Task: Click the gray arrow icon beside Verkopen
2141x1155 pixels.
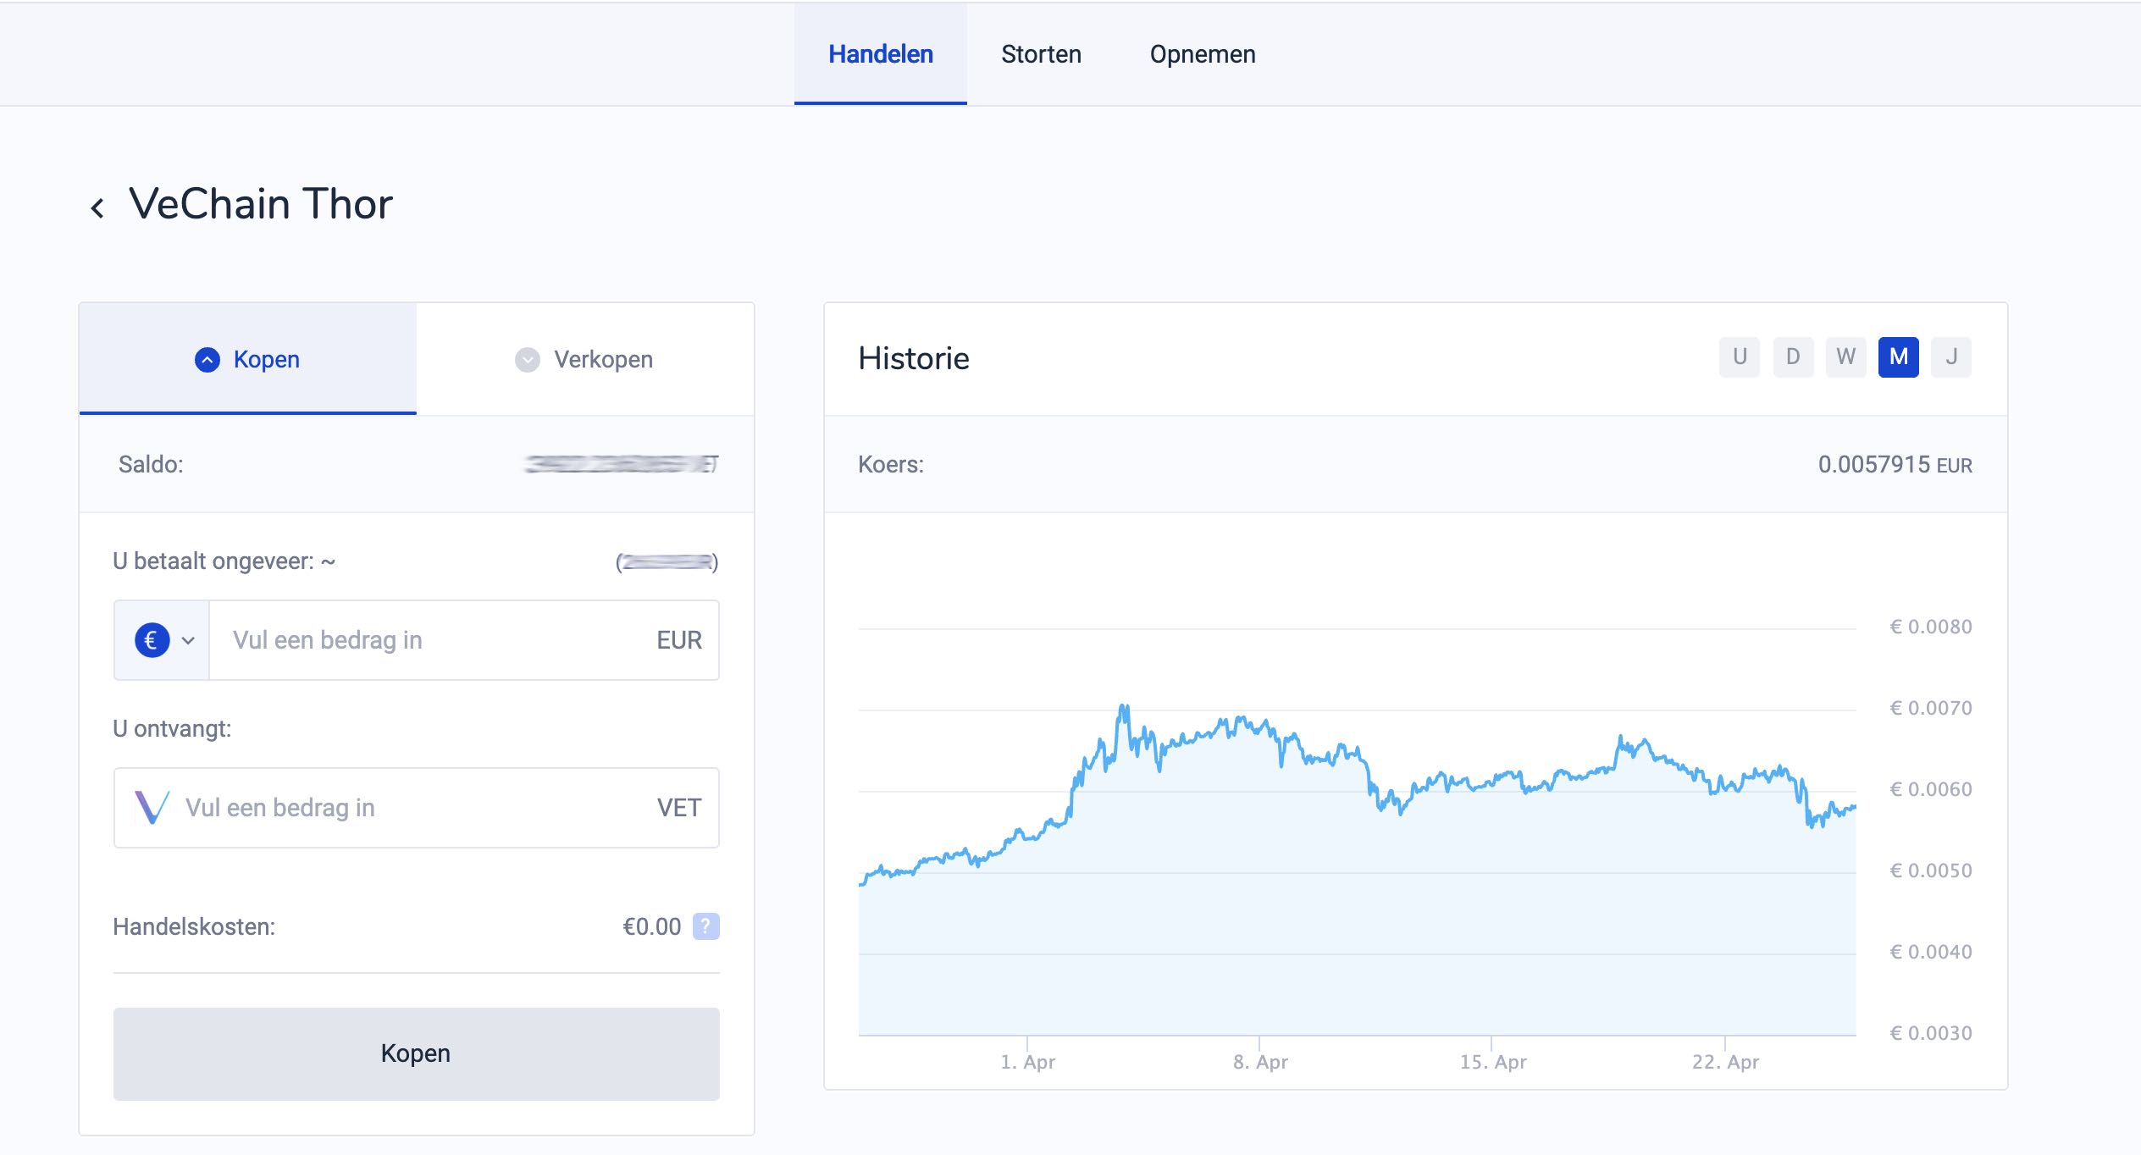Action: point(528,360)
